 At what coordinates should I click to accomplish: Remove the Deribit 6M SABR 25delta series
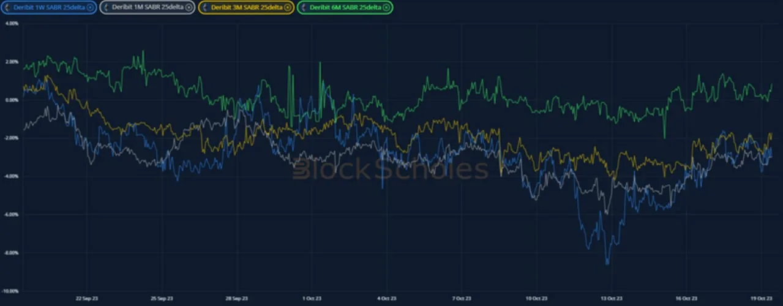click(387, 7)
